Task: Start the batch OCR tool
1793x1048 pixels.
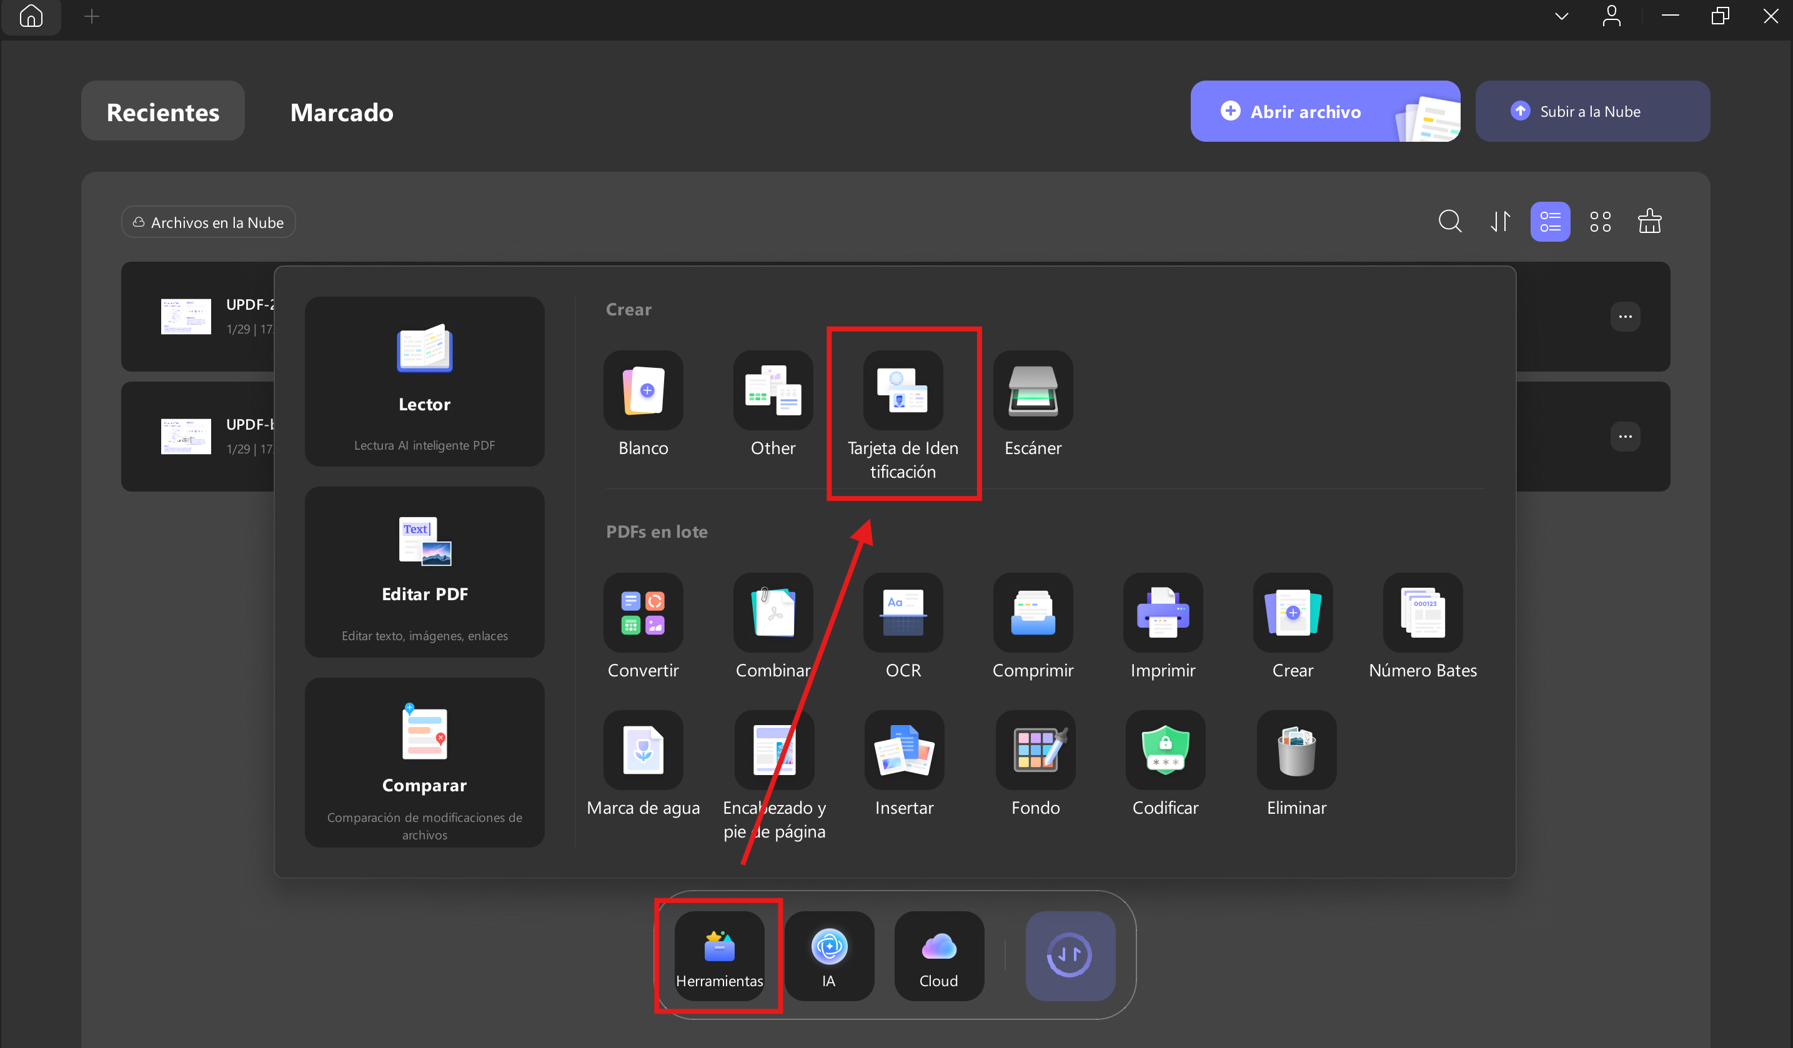Action: pyautogui.click(x=903, y=613)
